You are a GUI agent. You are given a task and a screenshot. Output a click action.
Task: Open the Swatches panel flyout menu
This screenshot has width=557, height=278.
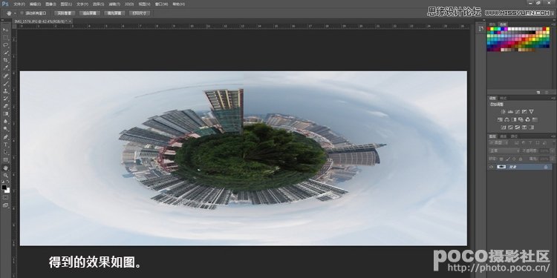(554, 24)
